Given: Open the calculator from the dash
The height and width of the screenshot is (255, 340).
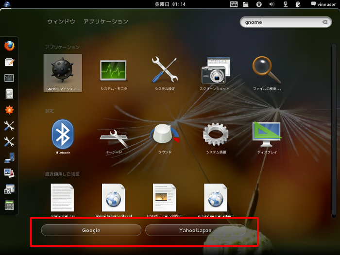Looking at the screenshot, I should click(x=9, y=205).
